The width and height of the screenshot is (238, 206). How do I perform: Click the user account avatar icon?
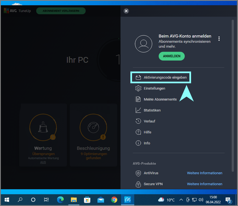point(144,44)
